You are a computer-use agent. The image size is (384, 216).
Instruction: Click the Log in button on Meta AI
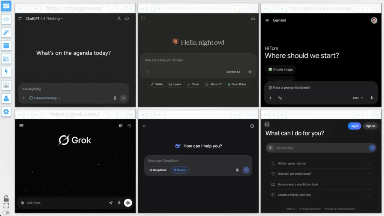tap(354, 126)
